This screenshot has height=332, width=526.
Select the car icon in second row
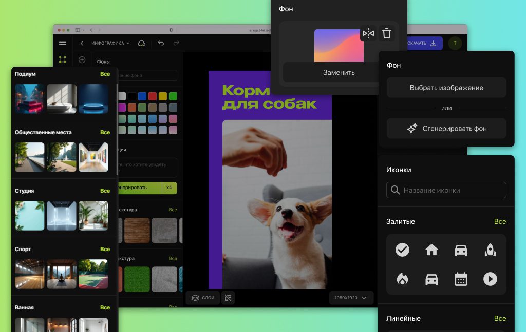pyautogui.click(x=431, y=279)
